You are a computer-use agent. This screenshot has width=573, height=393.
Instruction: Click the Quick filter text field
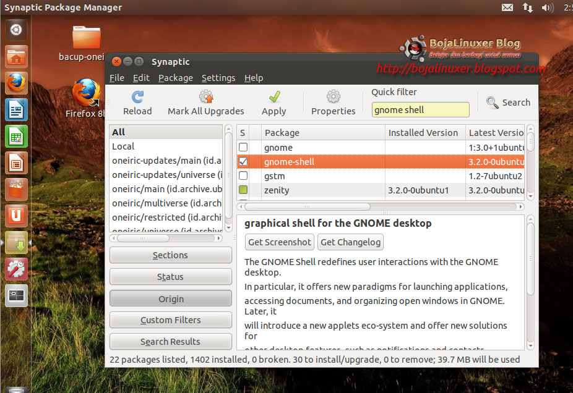click(420, 110)
